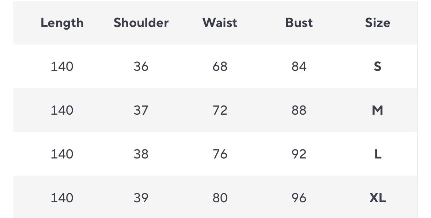This screenshot has height=218, width=431.
Task: Click the Shoulder column header
Action: coord(141,23)
